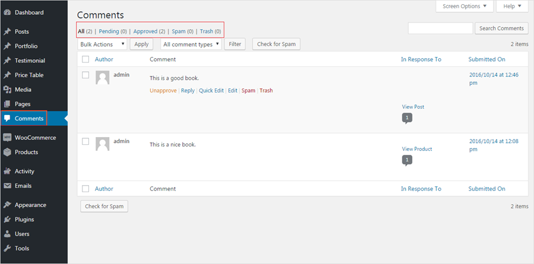
Task: Expand the Screen Options panel
Action: click(x=465, y=6)
